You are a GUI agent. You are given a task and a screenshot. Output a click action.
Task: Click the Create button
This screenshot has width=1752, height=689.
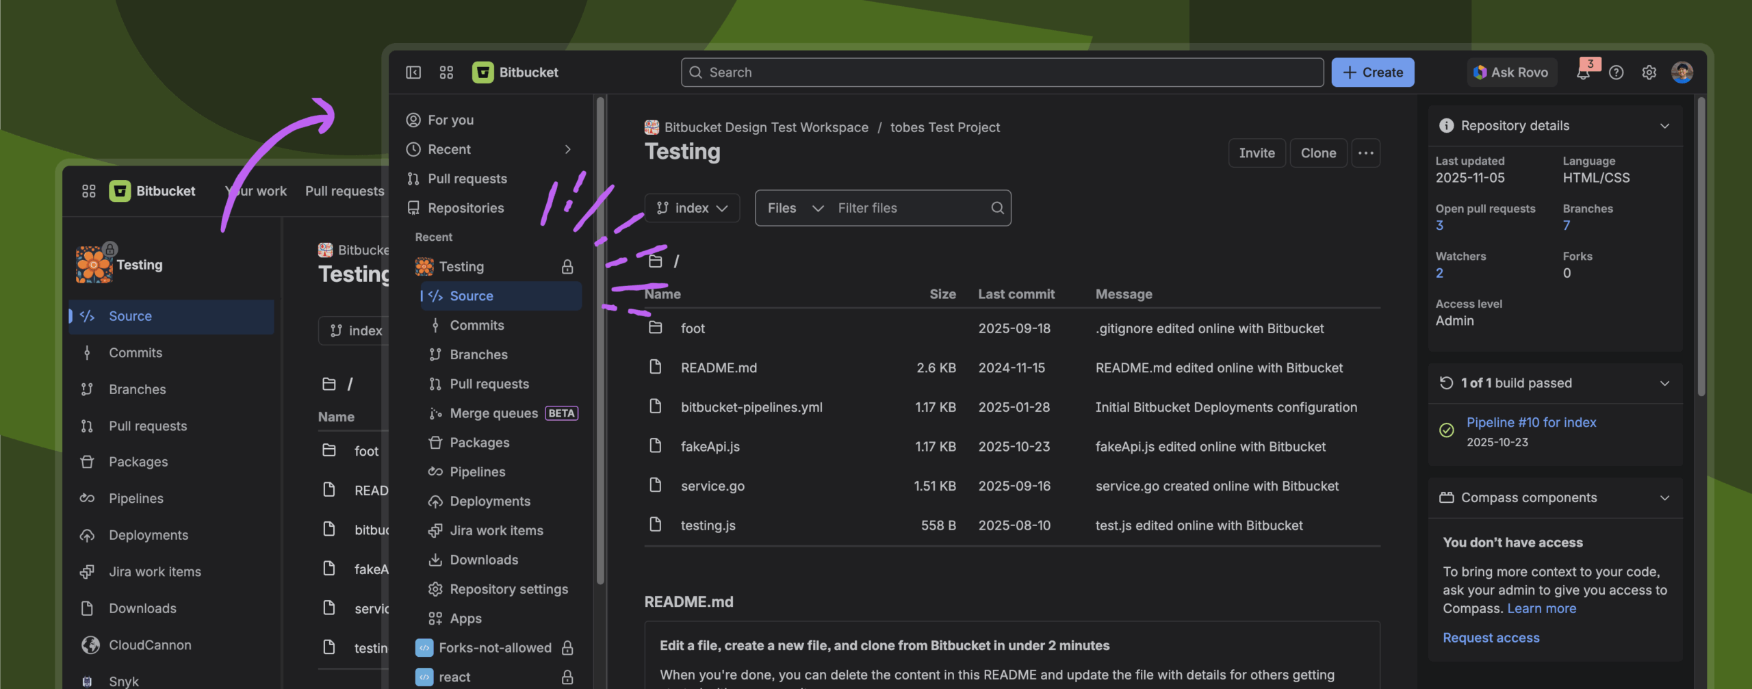[x=1372, y=73]
